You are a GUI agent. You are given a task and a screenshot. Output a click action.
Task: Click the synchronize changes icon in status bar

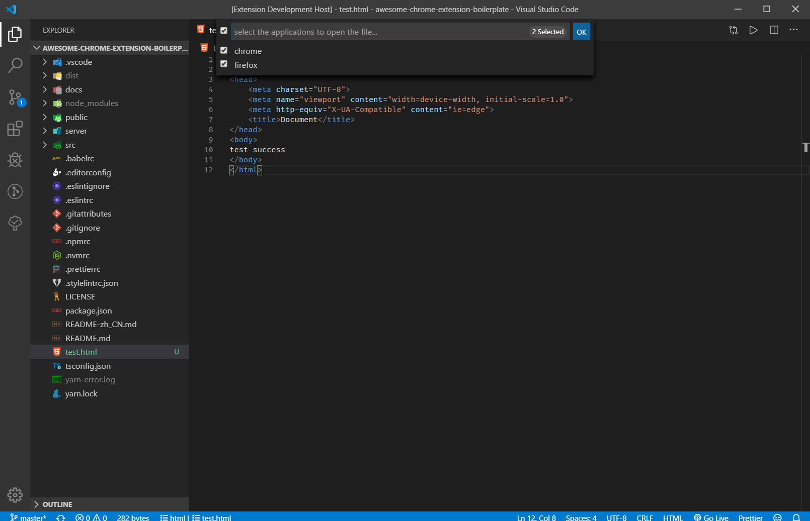(x=61, y=517)
